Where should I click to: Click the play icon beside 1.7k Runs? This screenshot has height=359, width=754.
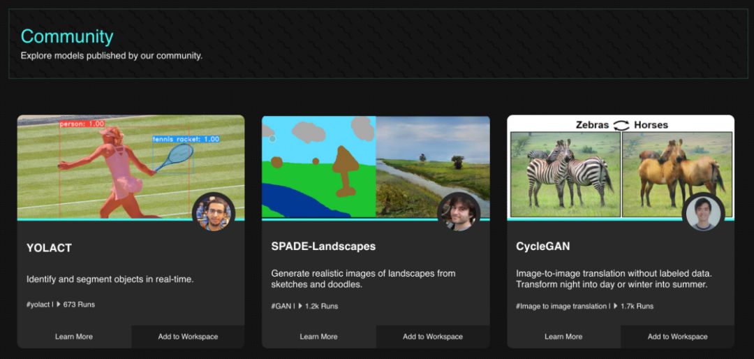[616, 306]
